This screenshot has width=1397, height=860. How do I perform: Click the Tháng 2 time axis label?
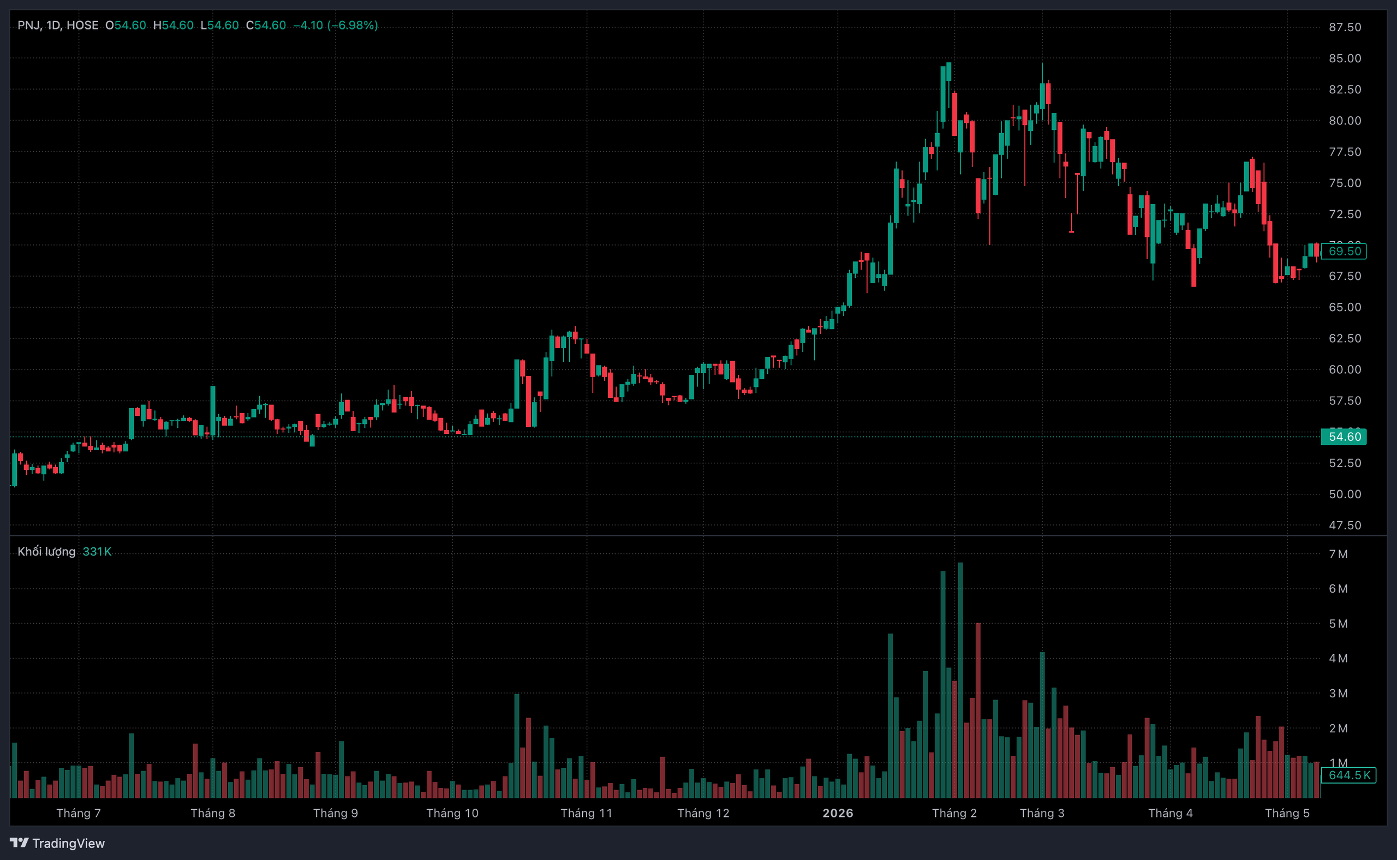(954, 814)
